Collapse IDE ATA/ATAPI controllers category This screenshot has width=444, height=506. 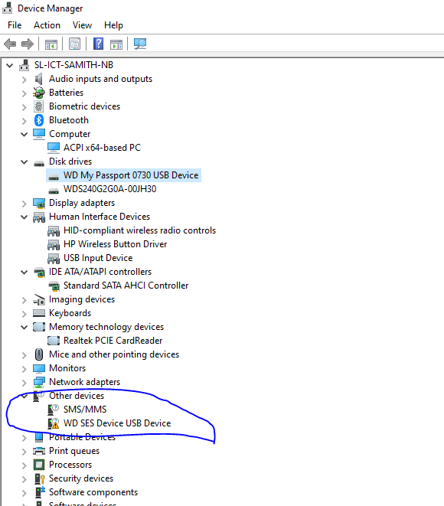(24, 272)
